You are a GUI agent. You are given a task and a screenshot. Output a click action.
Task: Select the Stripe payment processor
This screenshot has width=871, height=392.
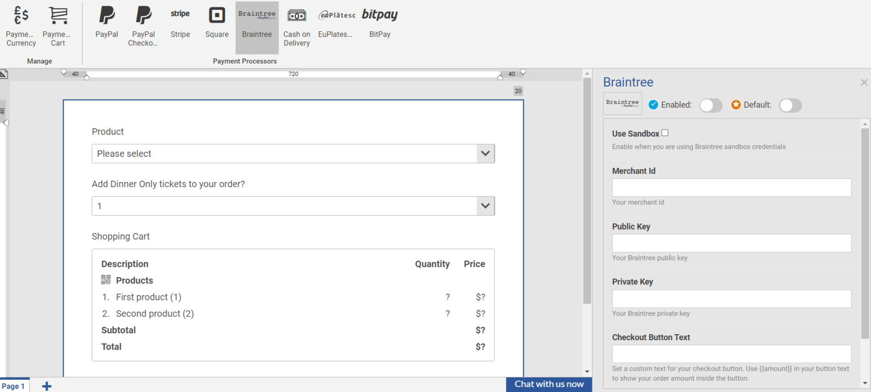pos(180,23)
